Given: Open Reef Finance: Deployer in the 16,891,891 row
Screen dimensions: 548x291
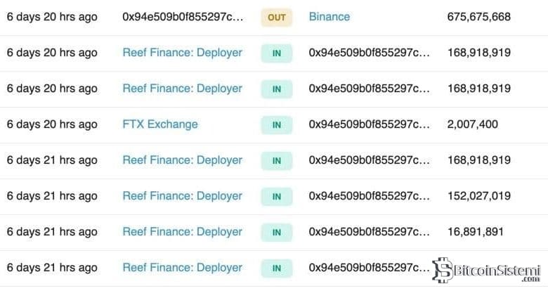Looking at the screenshot, I should [x=182, y=232].
